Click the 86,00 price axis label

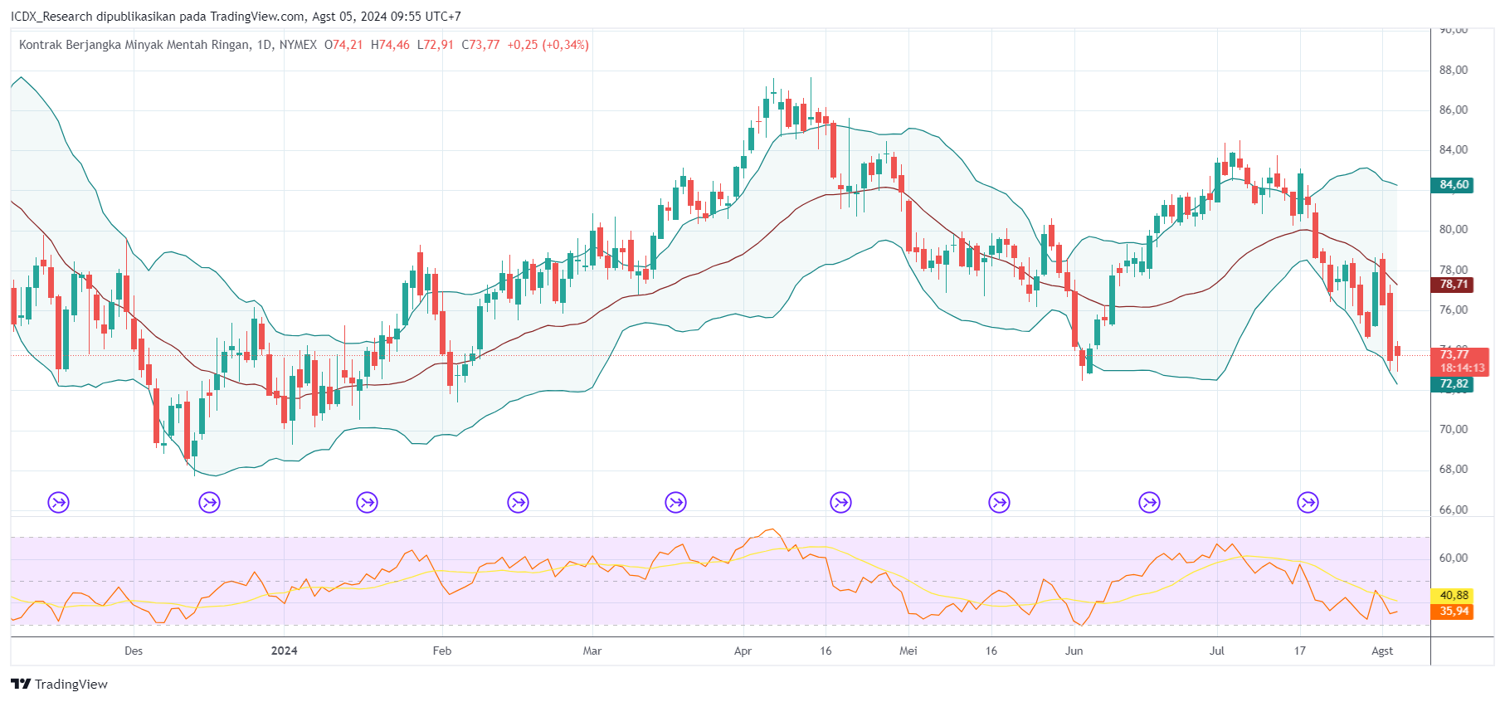tap(1454, 110)
